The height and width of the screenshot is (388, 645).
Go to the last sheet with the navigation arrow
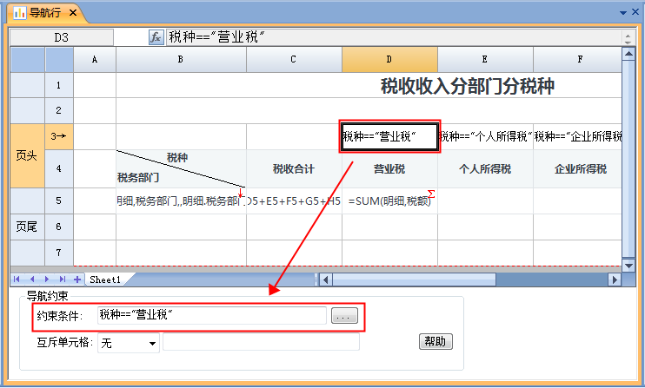click(x=63, y=279)
